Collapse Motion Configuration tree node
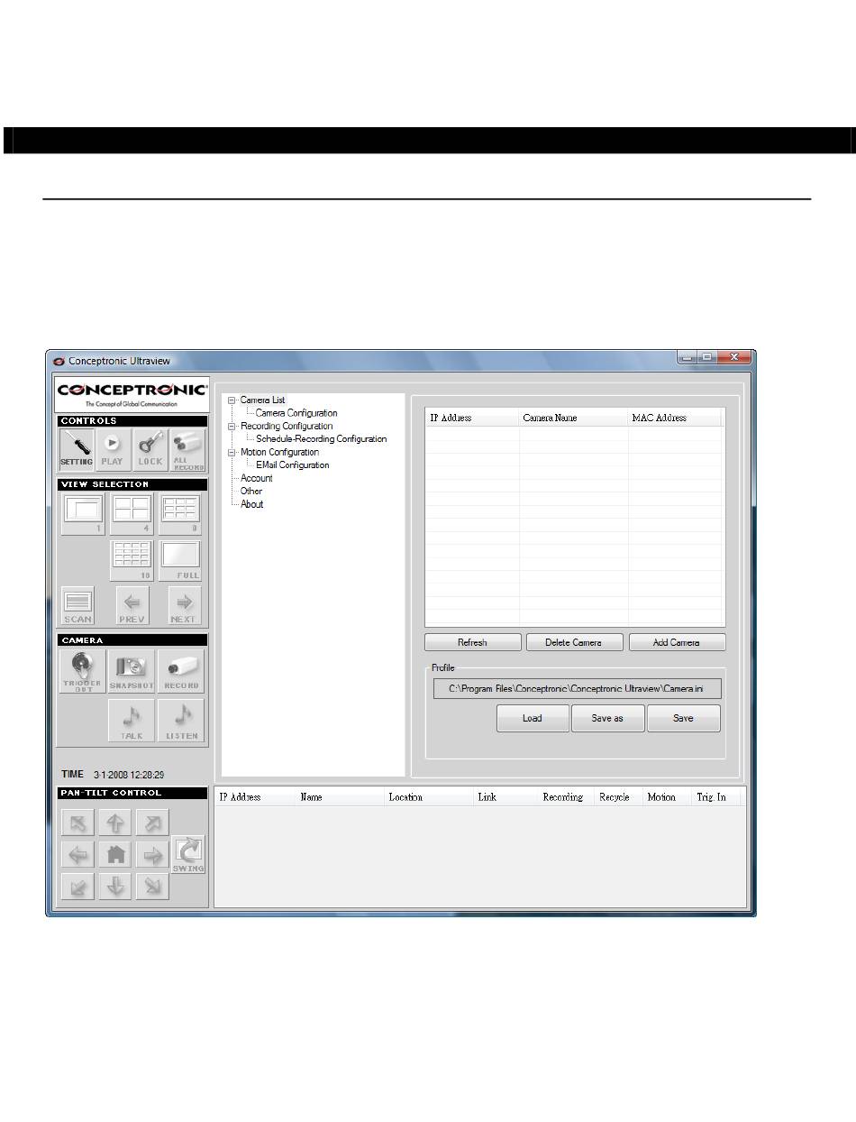 pos(232,453)
